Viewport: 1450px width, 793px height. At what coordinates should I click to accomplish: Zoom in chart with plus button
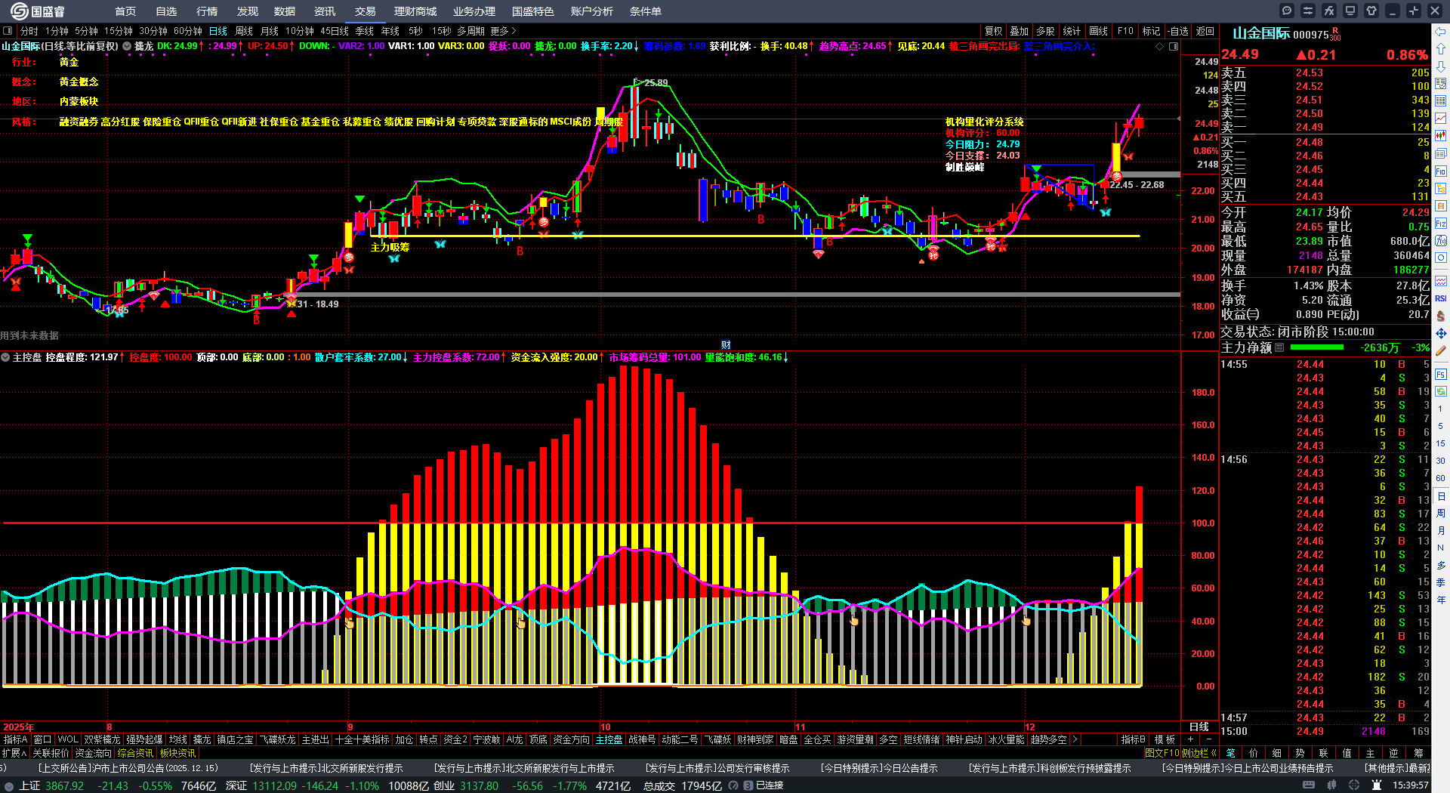pos(1191,739)
